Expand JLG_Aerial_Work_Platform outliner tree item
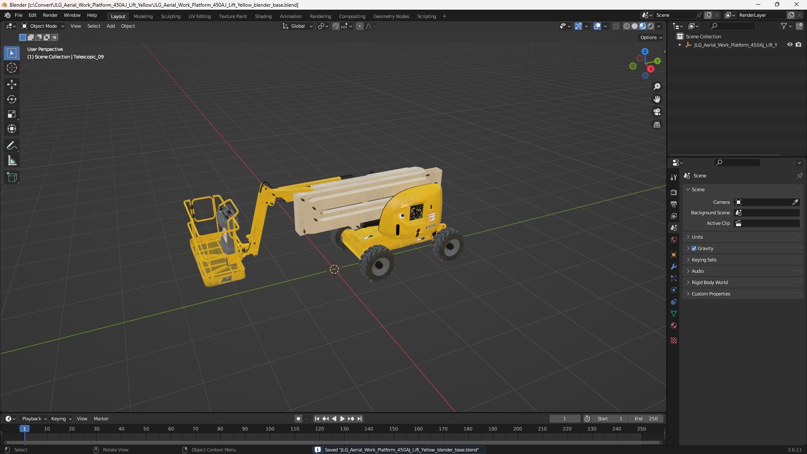 (680, 45)
